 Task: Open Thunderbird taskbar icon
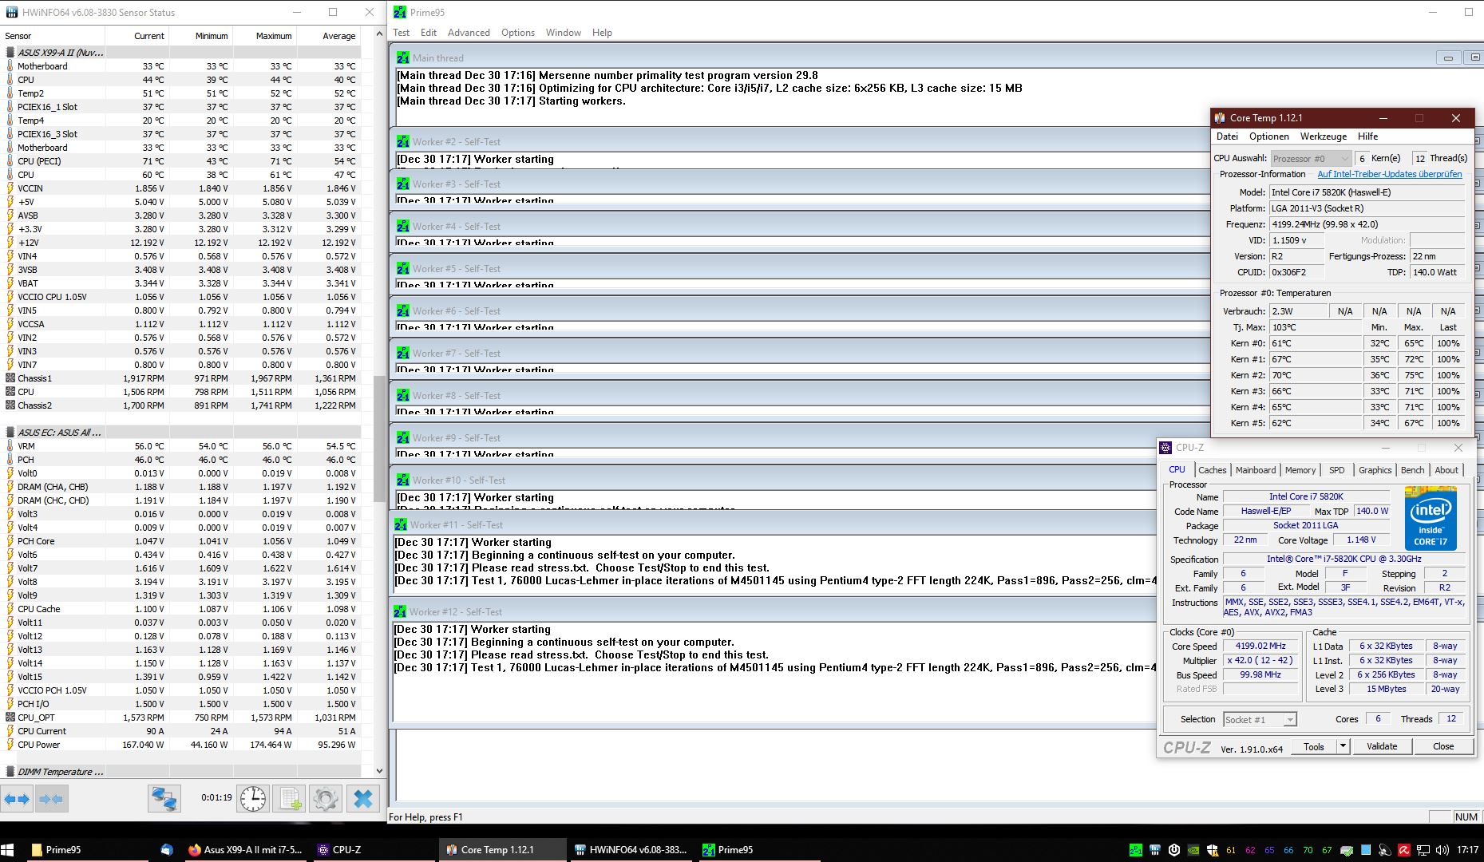166,850
